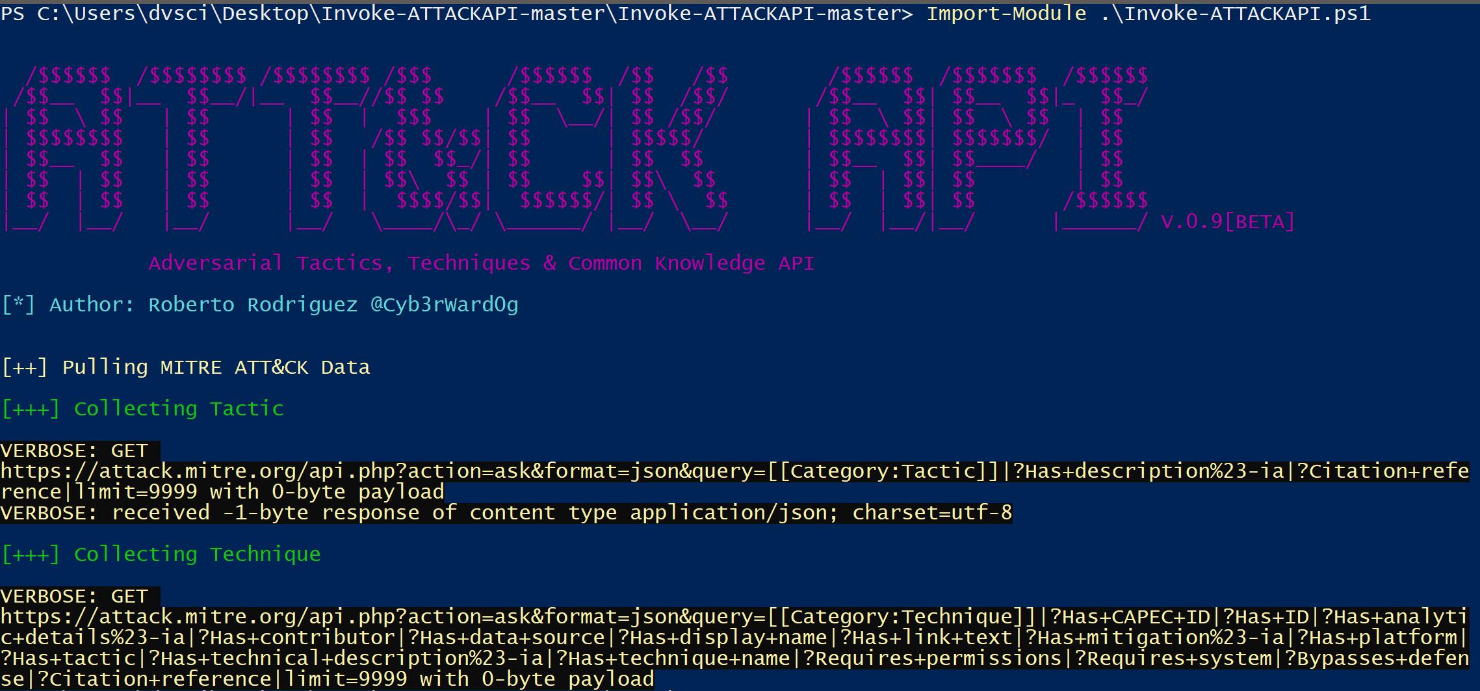This screenshot has width=1480, height=691.
Task: Click the Collecting Technique status line
Action: (161, 554)
